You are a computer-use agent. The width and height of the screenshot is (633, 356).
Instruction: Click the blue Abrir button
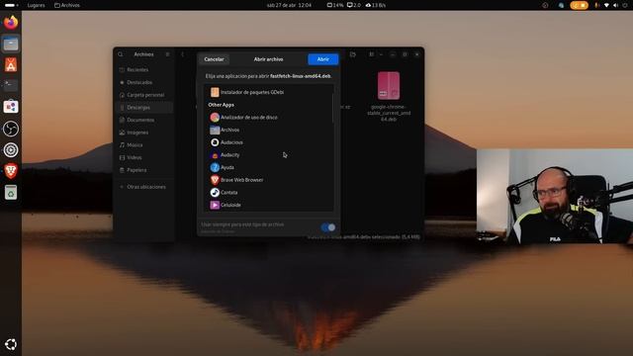323,59
